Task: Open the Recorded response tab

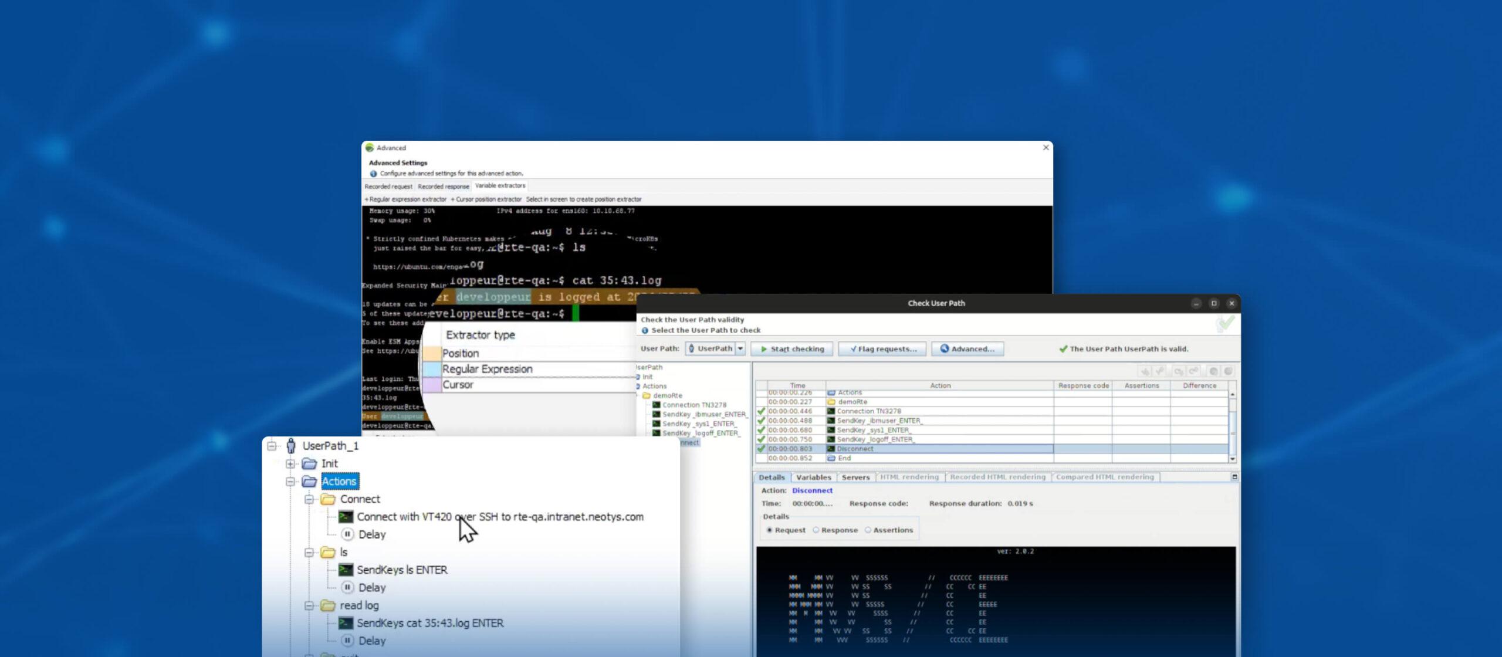Action: pos(443,187)
